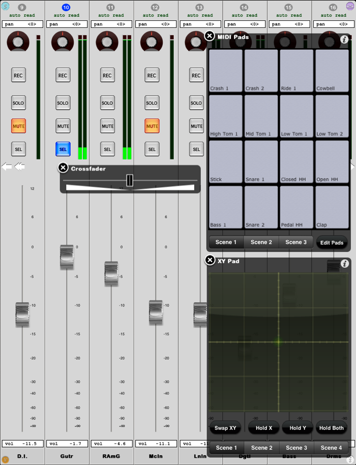Tap the Closed HH pad
This screenshot has height=465, width=356.
click(296, 162)
